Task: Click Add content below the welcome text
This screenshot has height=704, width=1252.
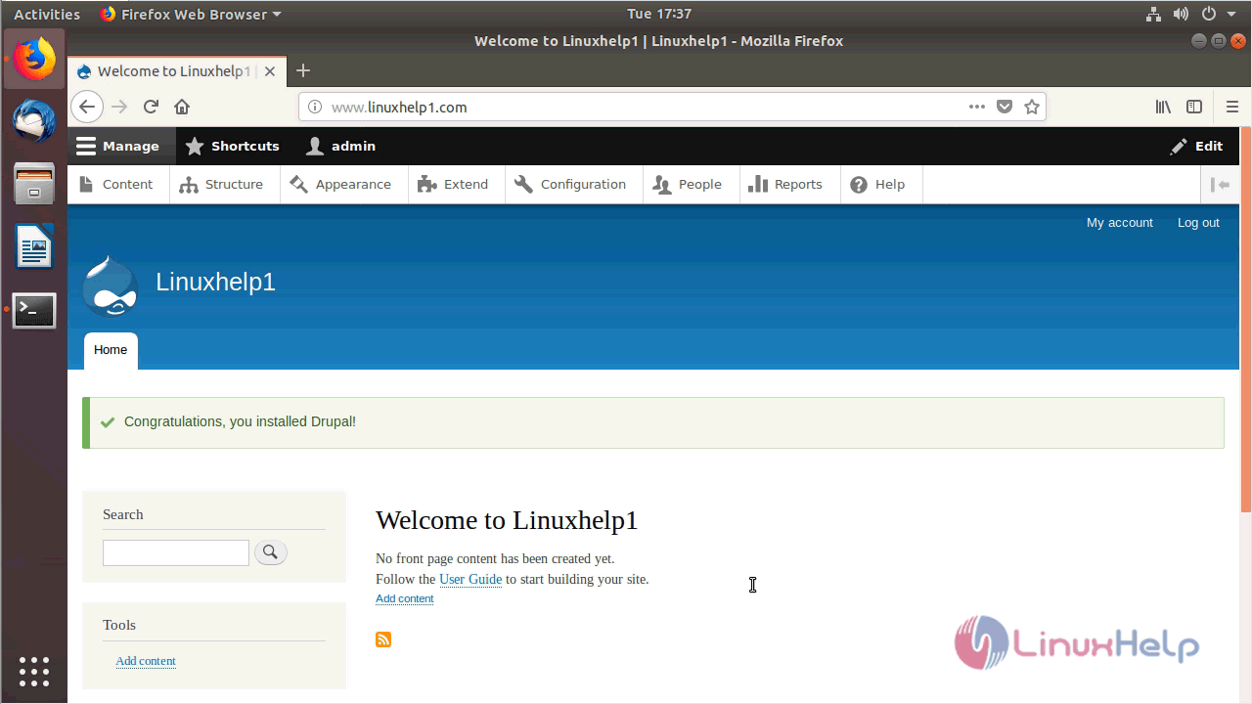Action: (x=404, y=598)
